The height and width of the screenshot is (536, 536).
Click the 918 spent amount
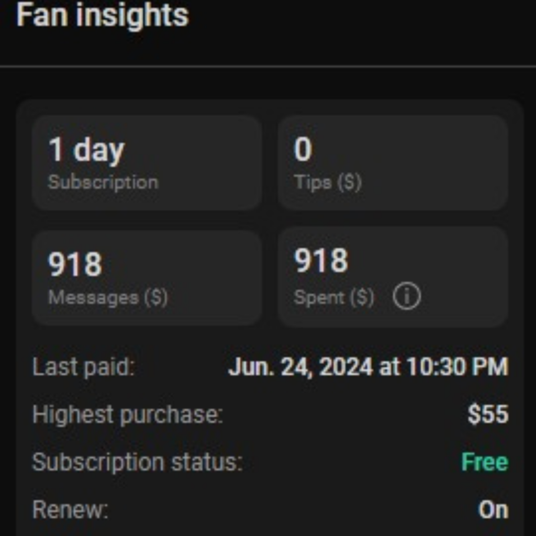point(321,261)
